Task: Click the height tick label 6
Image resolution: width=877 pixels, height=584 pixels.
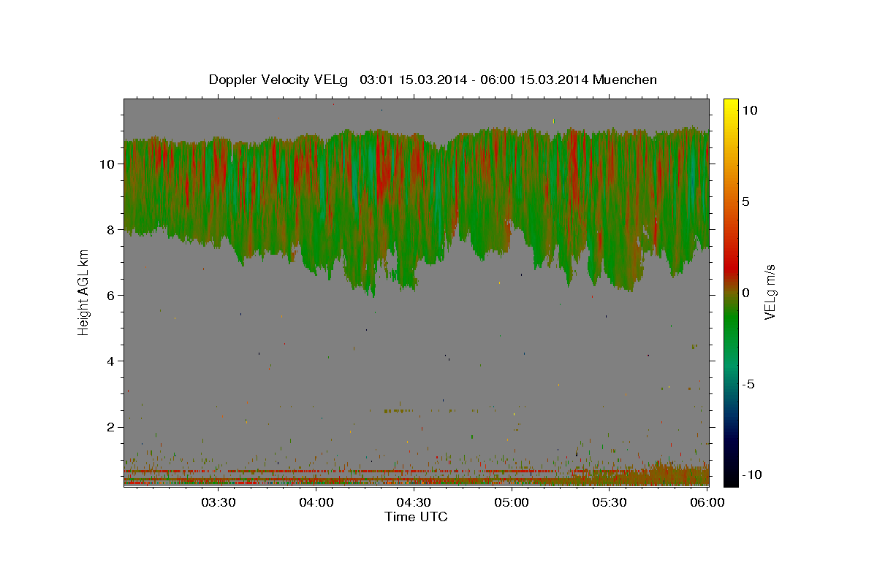Action: point(112,295)
